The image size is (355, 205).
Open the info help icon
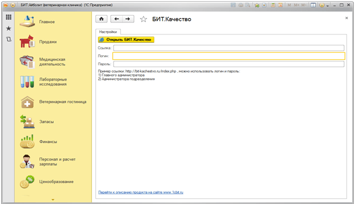tap(322, 5)
